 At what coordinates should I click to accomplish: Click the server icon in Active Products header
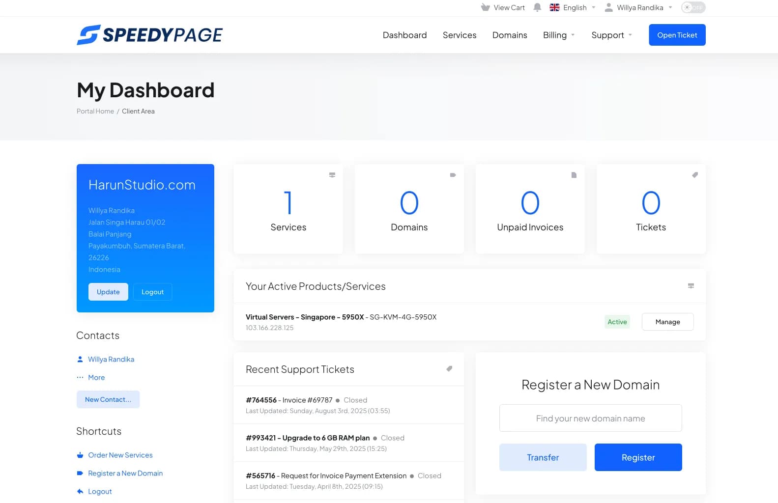point(691,286)
